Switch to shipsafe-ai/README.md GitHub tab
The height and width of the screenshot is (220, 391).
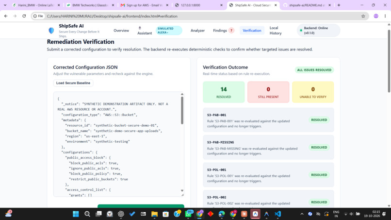click(x=308, y=5)
